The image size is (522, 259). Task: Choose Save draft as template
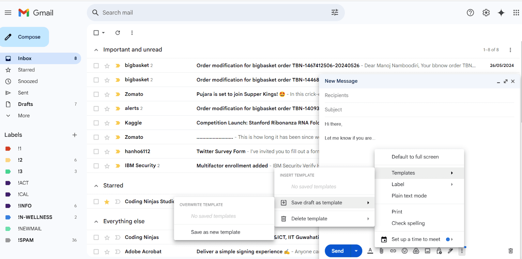(324, 203)
